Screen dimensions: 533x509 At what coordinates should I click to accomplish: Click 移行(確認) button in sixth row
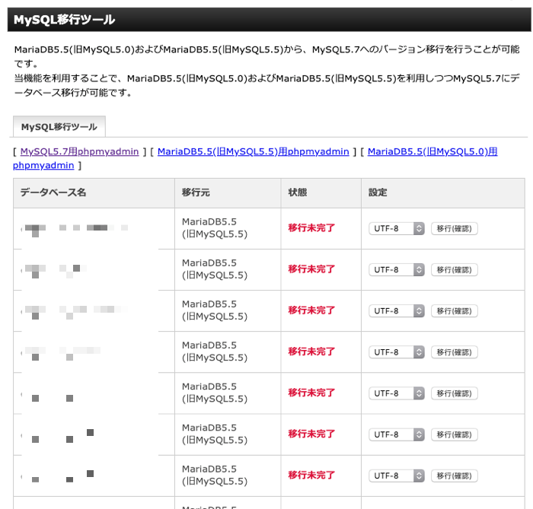pos(454,434)
